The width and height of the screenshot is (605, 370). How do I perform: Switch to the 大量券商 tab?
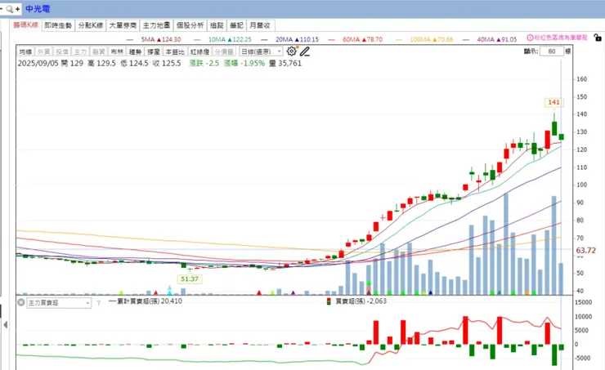[x=123, y=25]
